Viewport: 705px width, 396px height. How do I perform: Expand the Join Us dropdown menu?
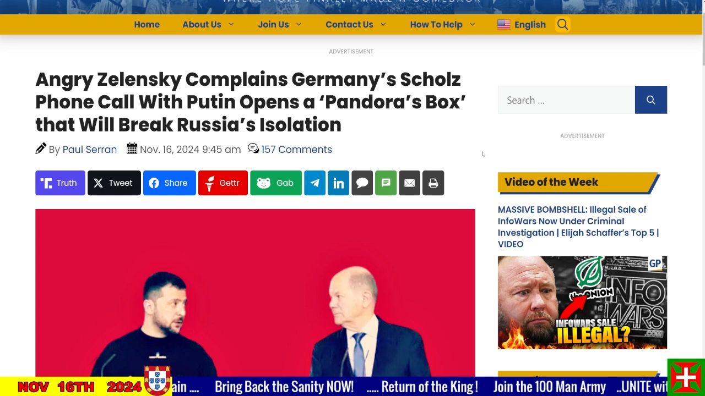click(x=280, y=24)
